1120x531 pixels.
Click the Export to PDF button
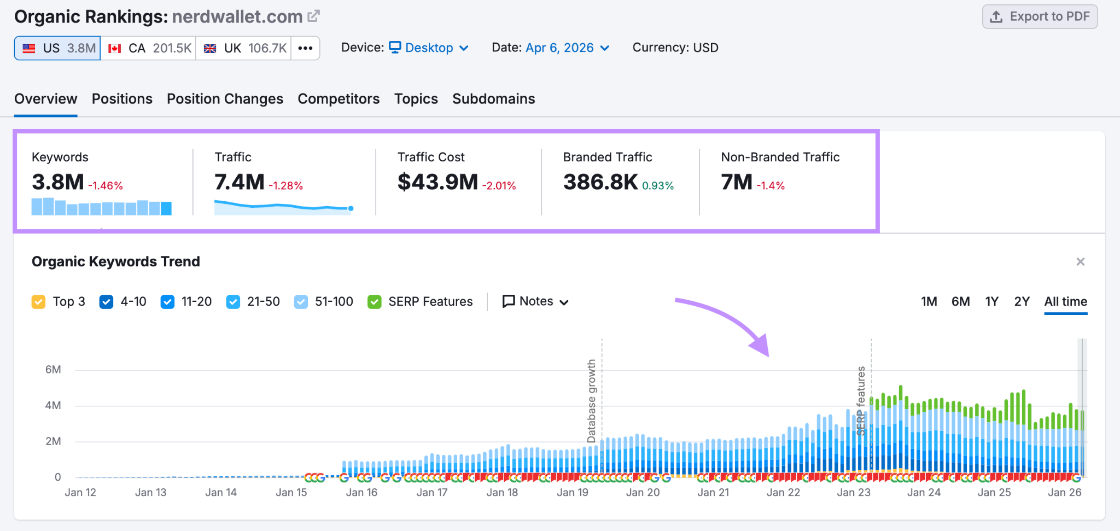(1040, 16)
